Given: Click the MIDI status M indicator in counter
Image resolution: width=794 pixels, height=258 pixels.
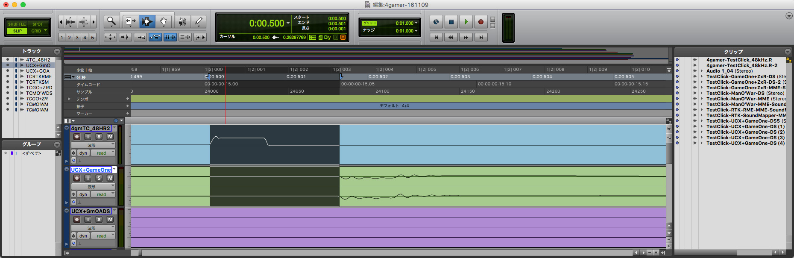Looking at the screenshot, I should [x=343, y=38].
